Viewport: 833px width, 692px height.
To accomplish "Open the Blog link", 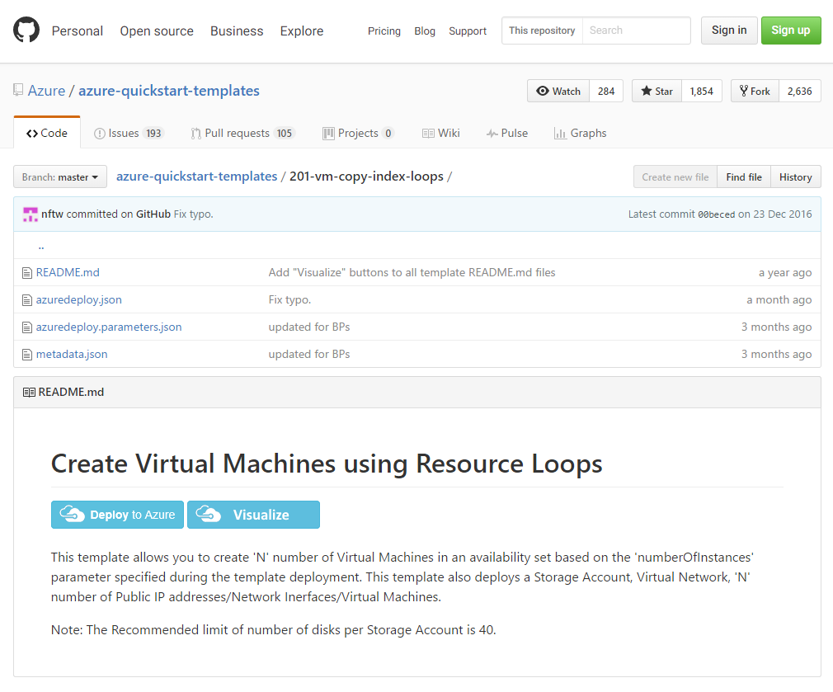I will [425, 31].
